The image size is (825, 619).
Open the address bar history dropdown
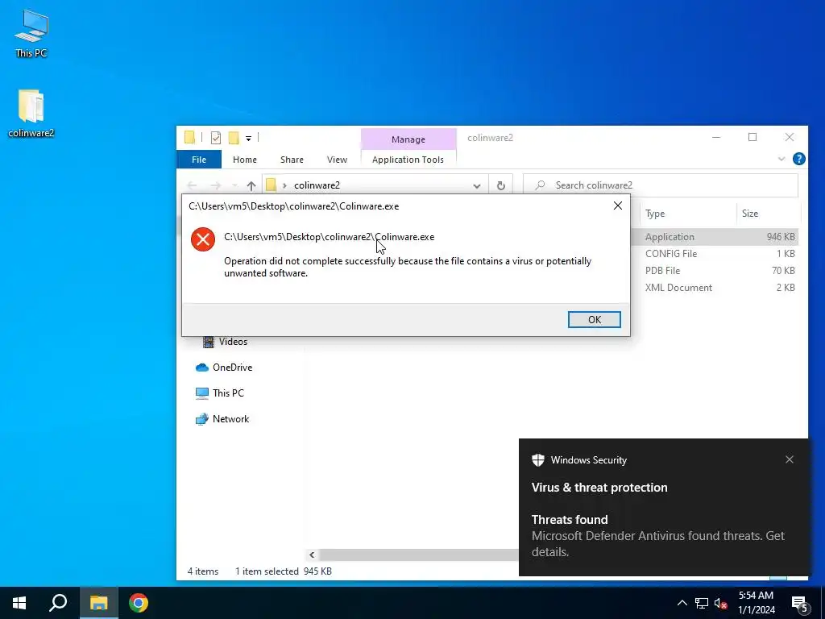(477, 186)
